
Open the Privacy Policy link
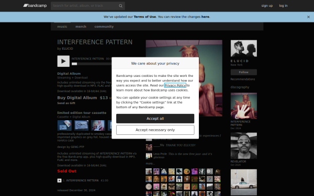click(x=175, y=85)
